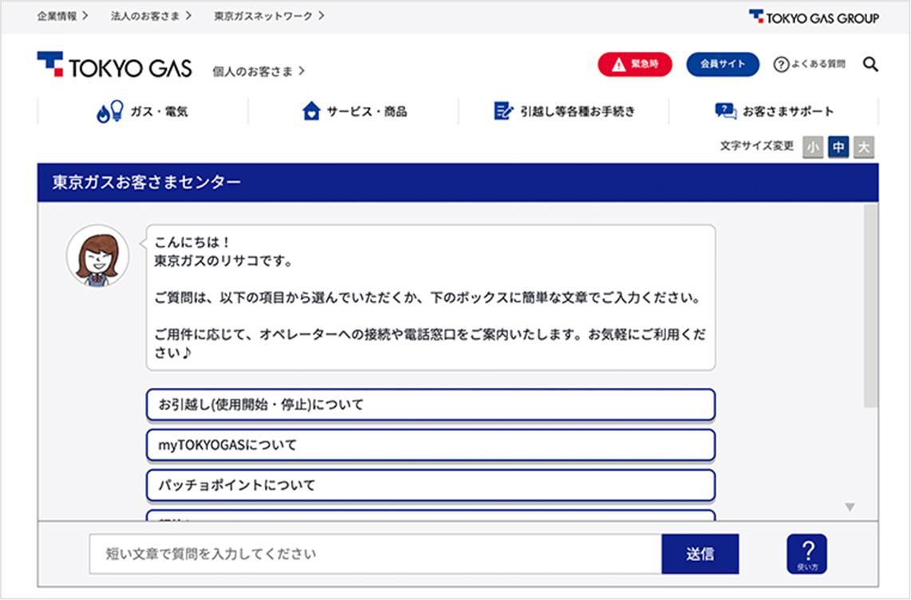Screen dimensions: 911x600
Task: Open the 法人のお客さま link
Action: pyautogui.click(x=151, y=16)
